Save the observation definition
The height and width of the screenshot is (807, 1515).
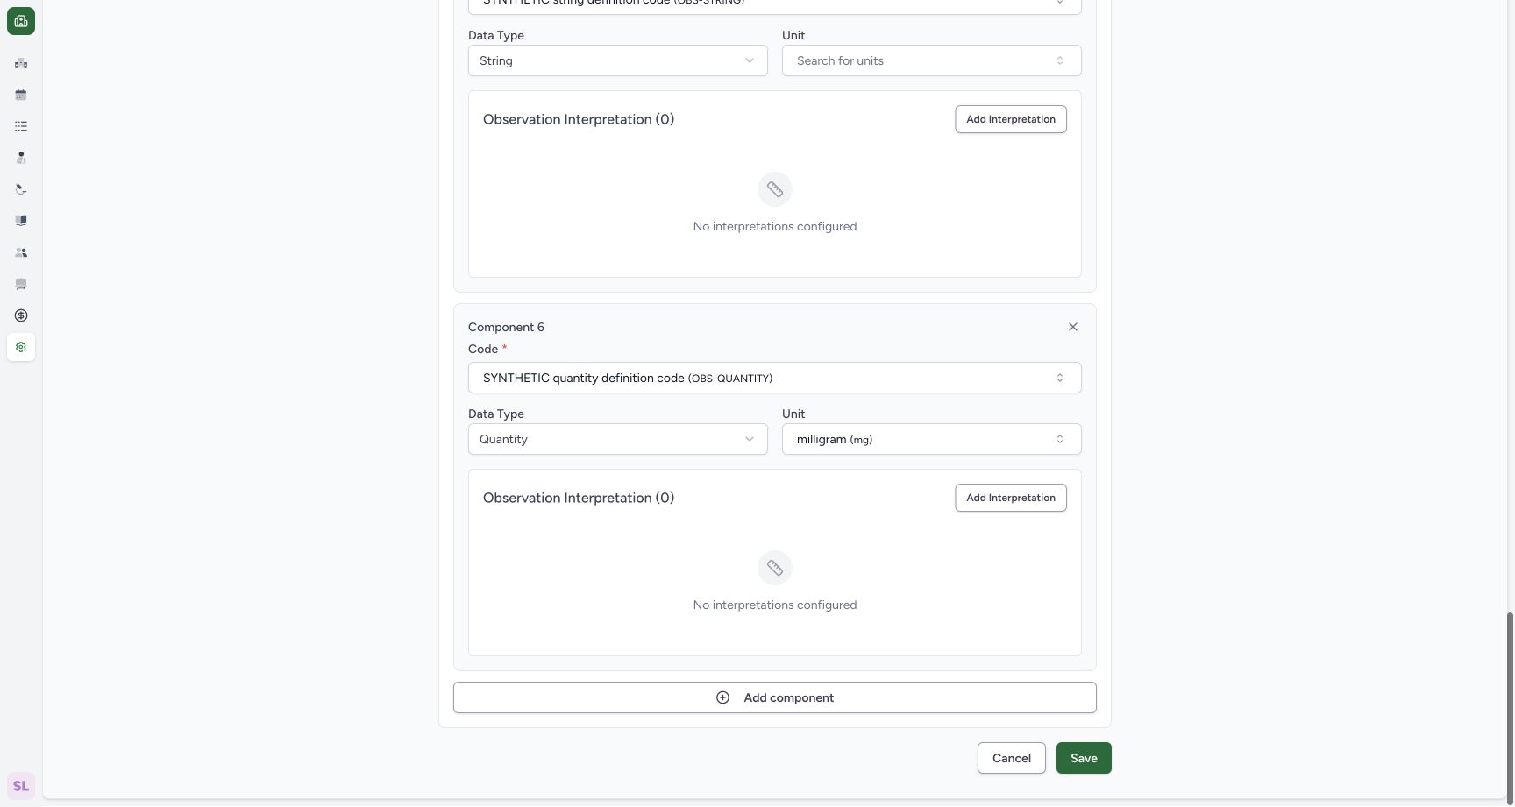(1084, 758)
